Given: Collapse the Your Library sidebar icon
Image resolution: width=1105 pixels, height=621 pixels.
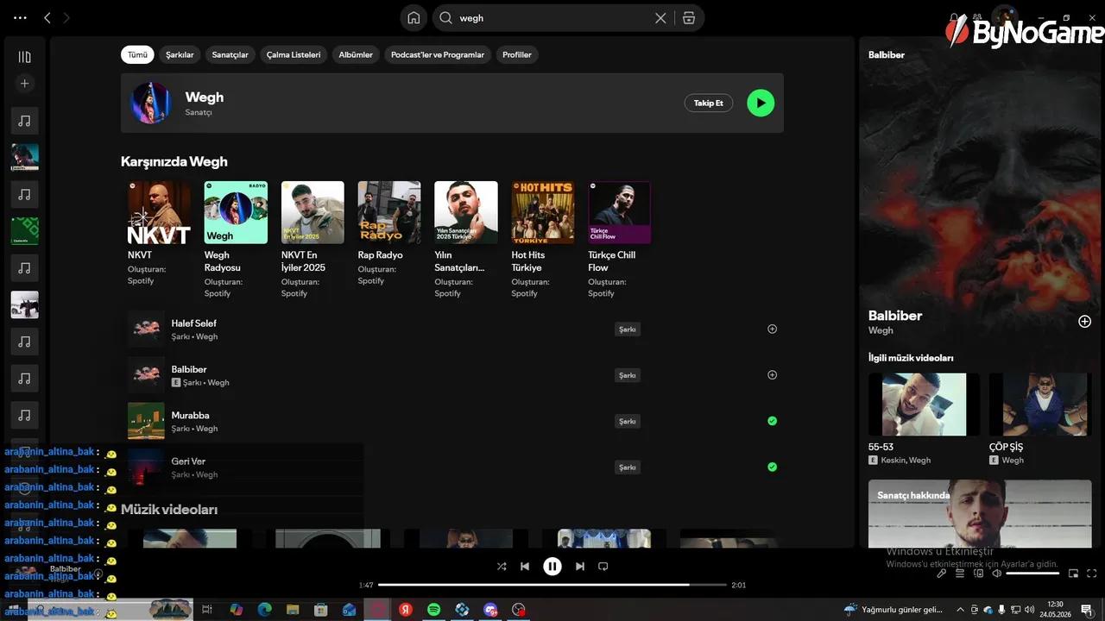Looking at the screenshot, I should pyautogui.click(x=24, y=57).
